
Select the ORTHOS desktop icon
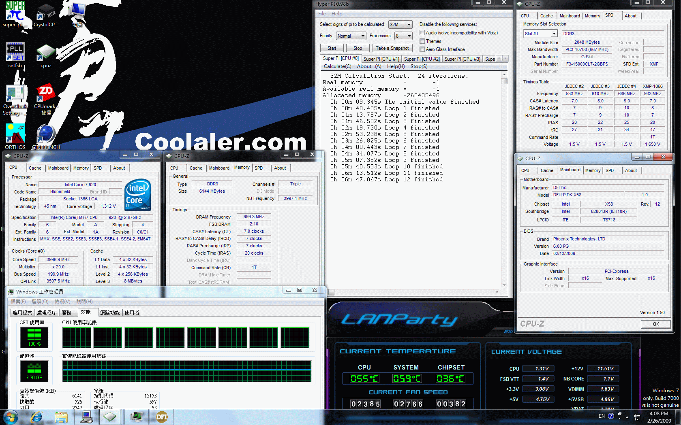[x=15, y=137]
